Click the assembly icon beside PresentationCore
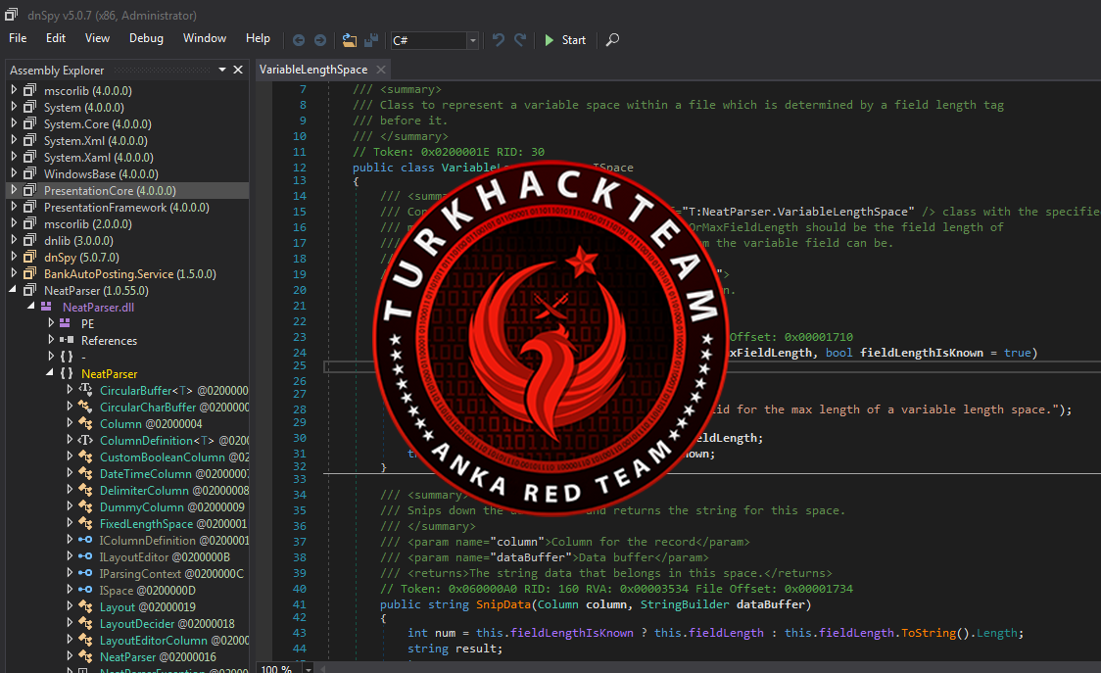 [x=29, y=190]
